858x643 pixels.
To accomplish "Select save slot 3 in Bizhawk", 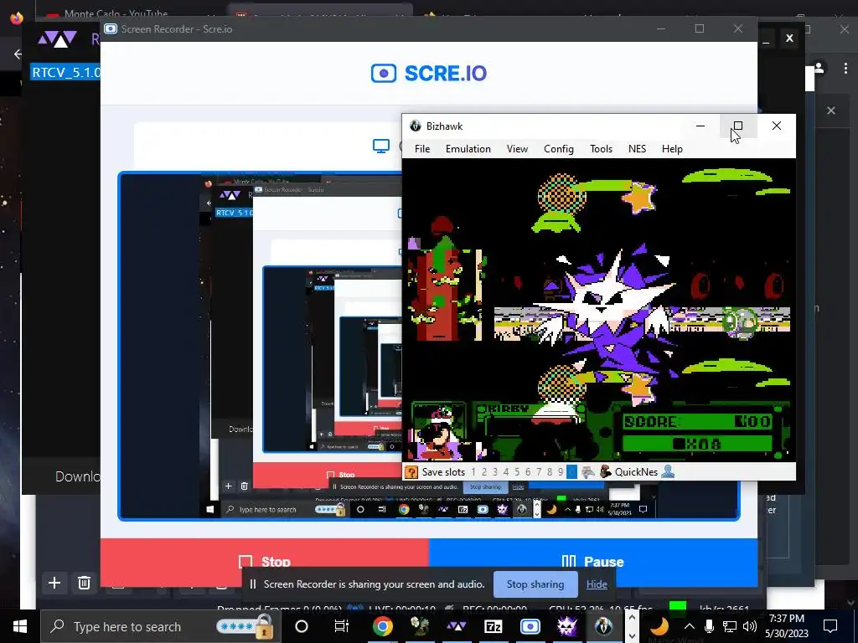I will pos(495,472).
